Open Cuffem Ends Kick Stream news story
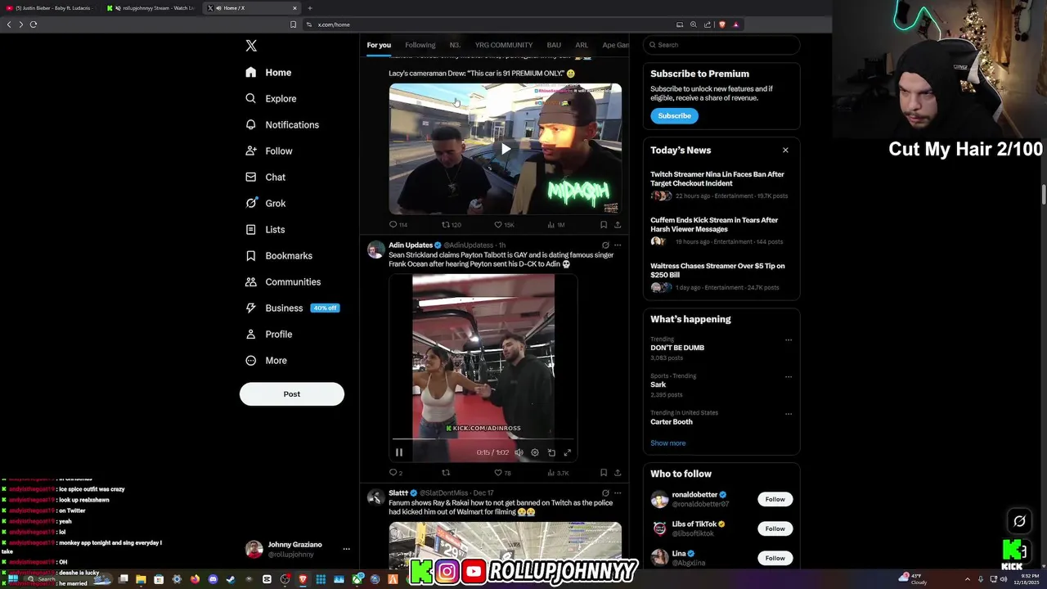1047x589 pixels. coord(721,231)
